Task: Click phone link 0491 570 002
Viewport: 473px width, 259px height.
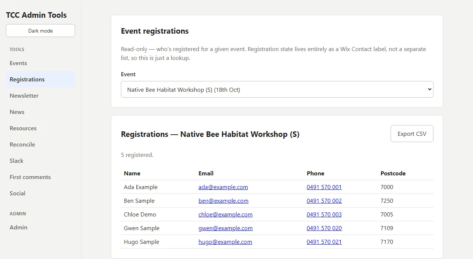Action: [324, 201]
